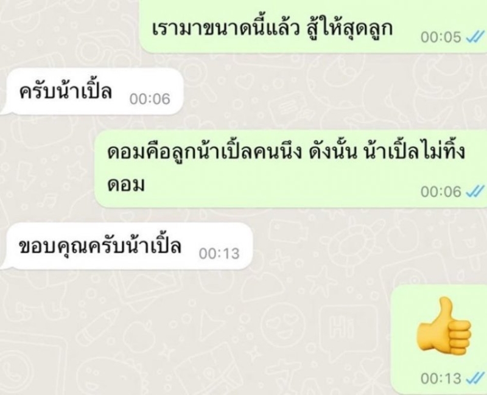Image resolution: width=487 pixels, height=395 pixels.
Task: Select the message 'เรามาขนาดนี้แล้ว สู้ให้สุดลูก'
Action: point(312,26)
